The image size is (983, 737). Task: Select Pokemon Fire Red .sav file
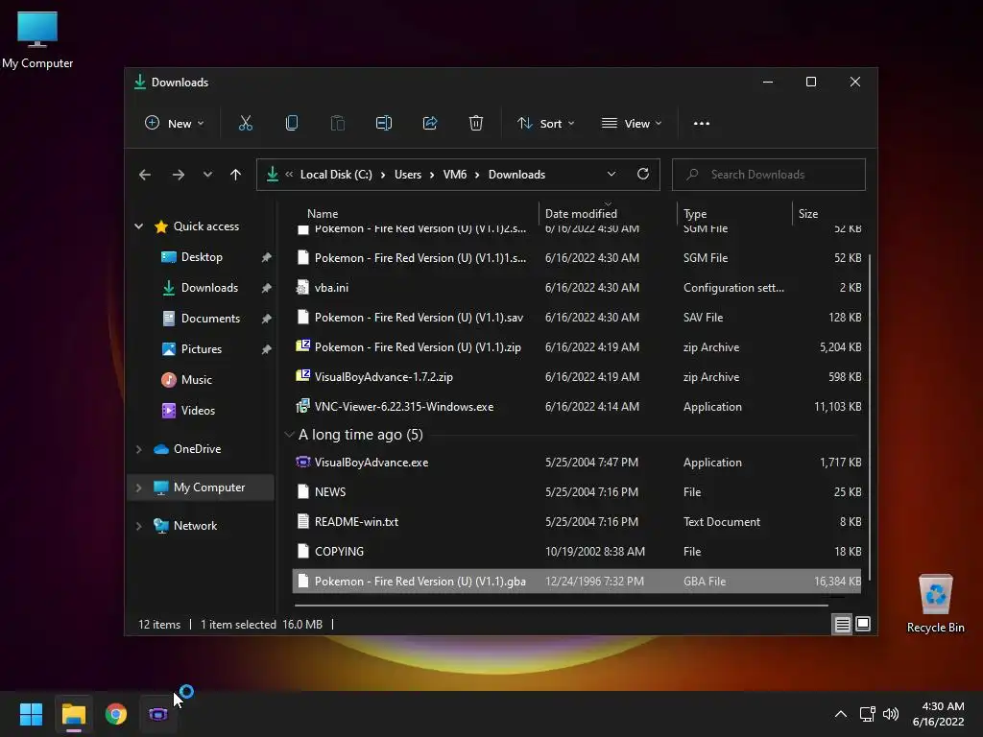click(x=577, y=317)
